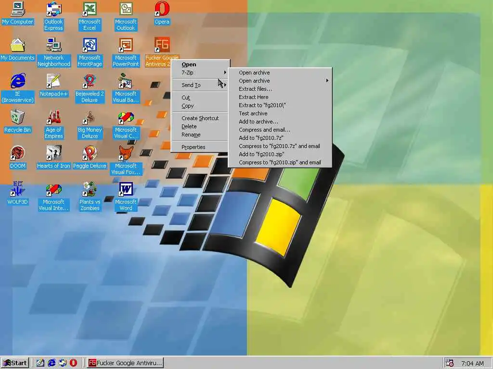This screenshot has height=369, width=493.
Task: Select the Peggle Deluxe shortcut
Action: [90, 158]
